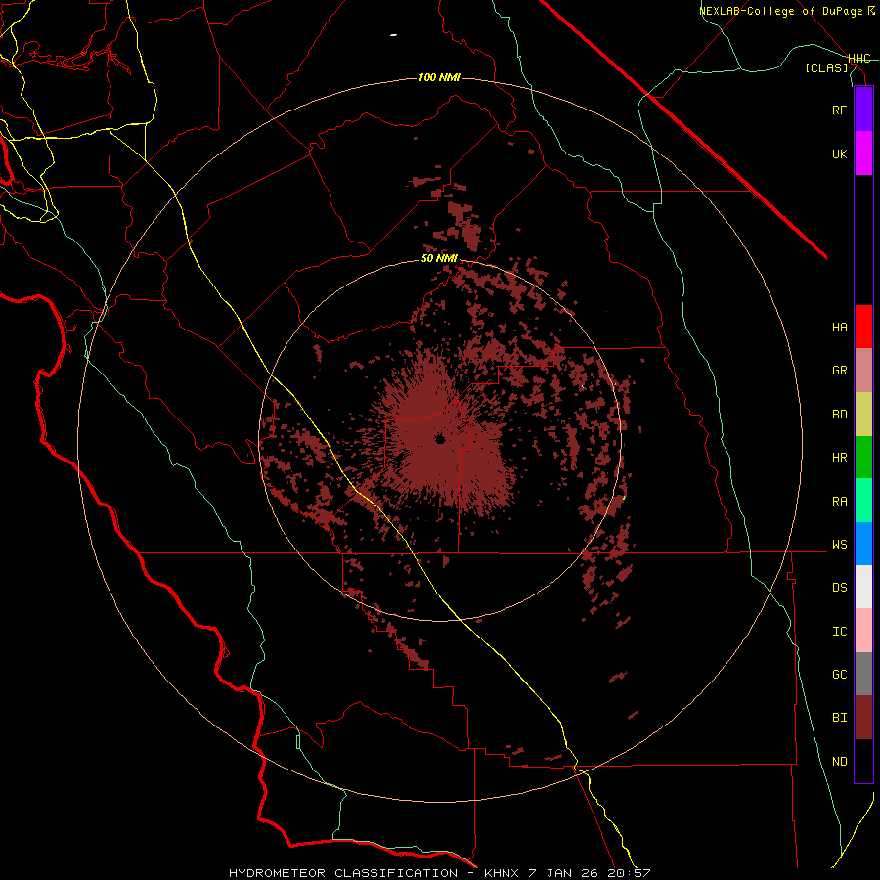Click the HHC product label

pyautogui.click(x=858, y=59)
